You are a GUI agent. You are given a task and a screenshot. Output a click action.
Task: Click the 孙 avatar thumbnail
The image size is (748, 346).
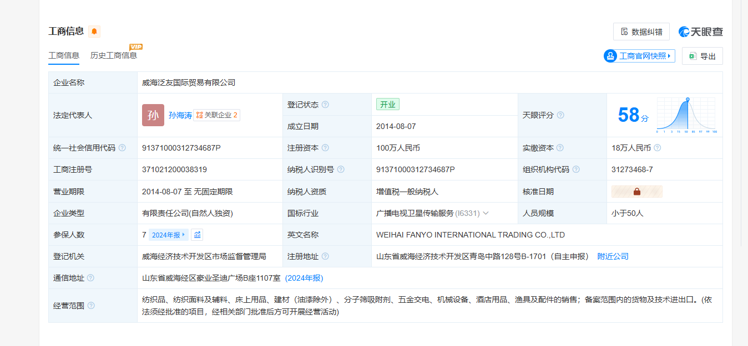coord(153,115)
